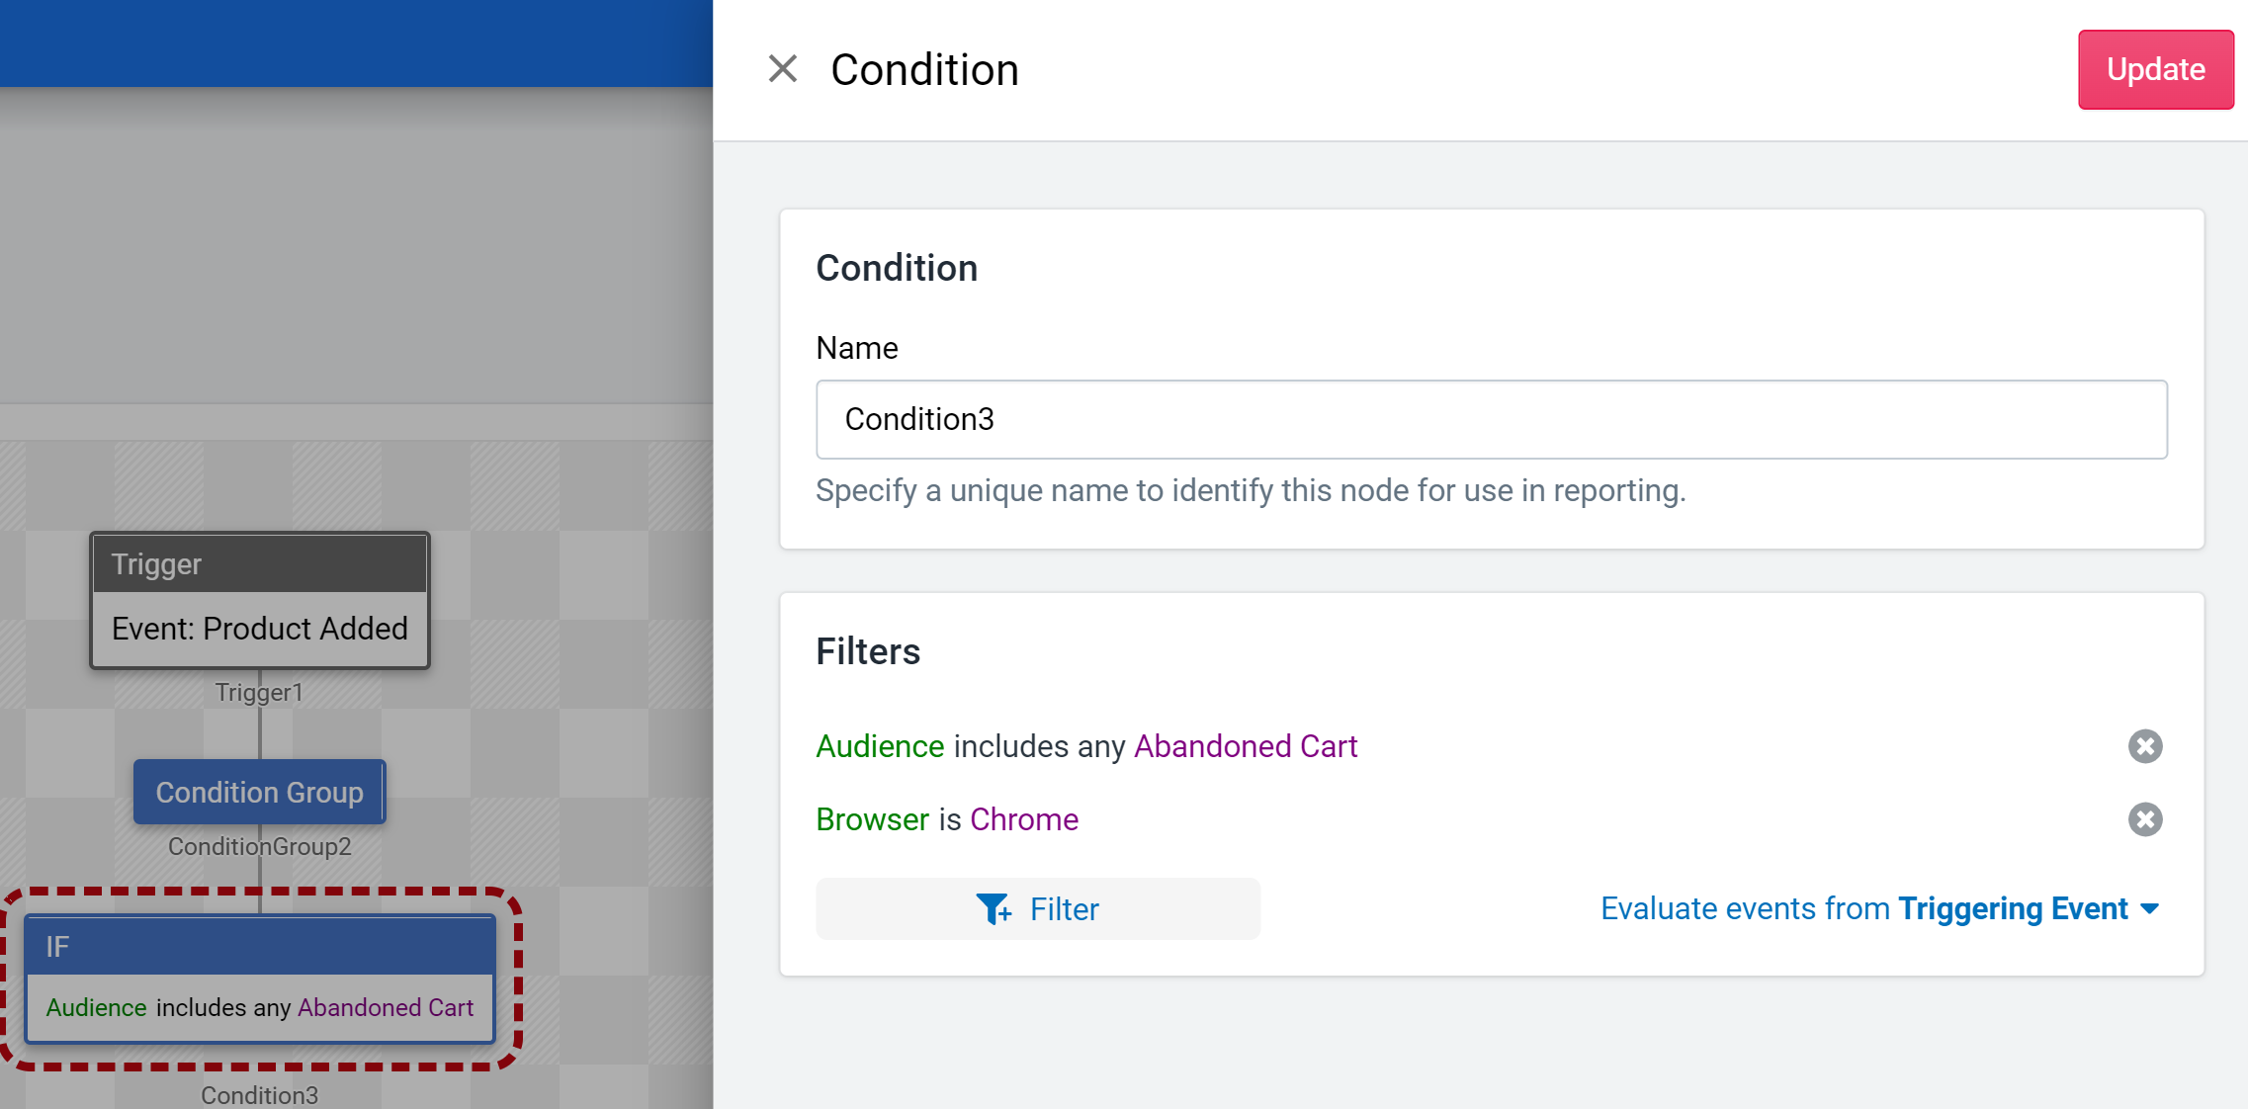Click the Update button
The image size is (2248, 1109).
[x=2155, y=69]
